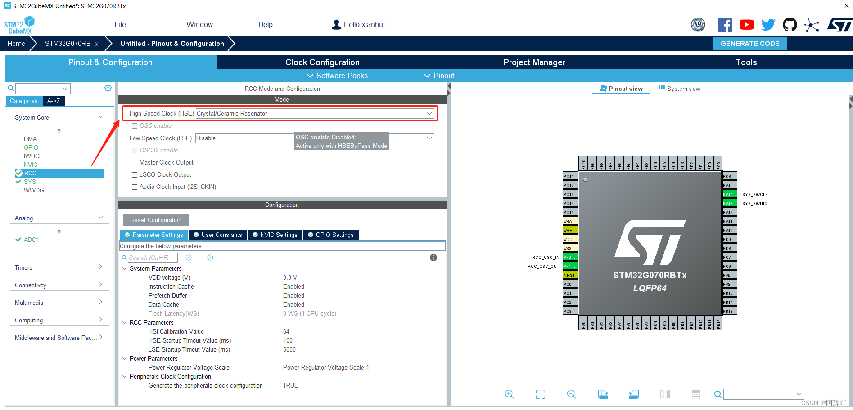Switch to Clock Configuration tab

click(322, 62)
